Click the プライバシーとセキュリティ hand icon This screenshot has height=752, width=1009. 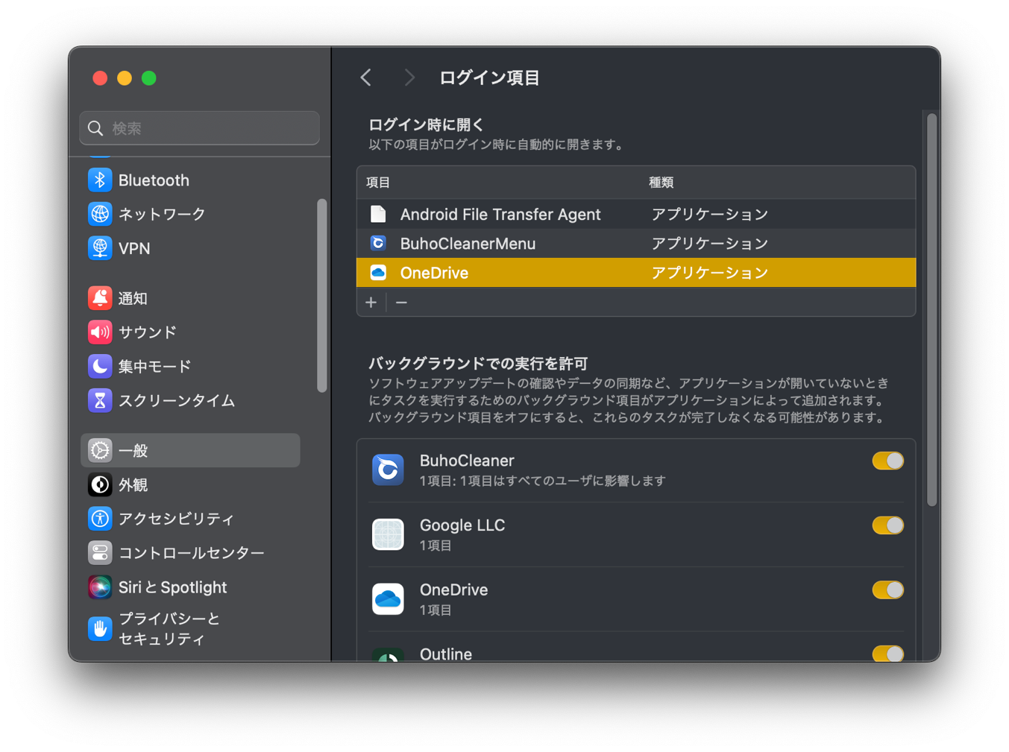click(x=100, y=628)
